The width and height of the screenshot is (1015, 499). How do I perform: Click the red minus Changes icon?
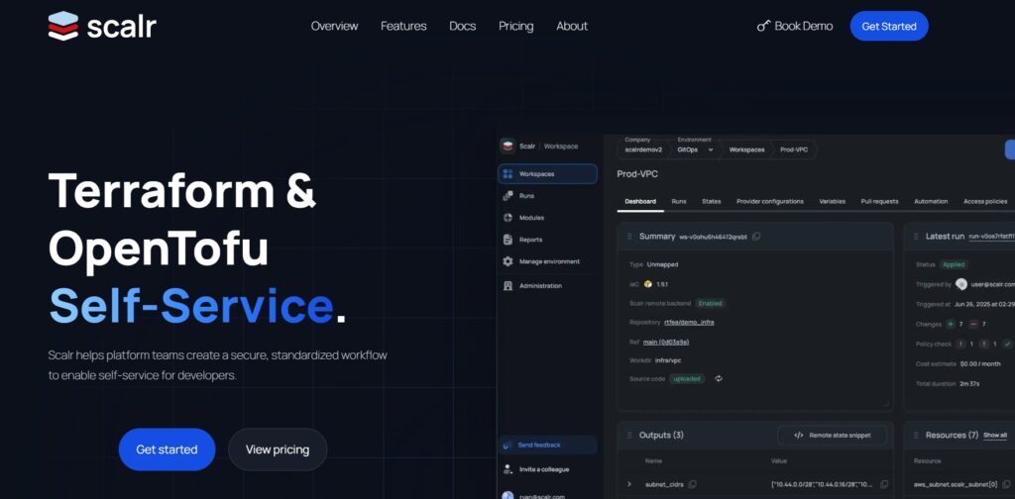point(973,324)
